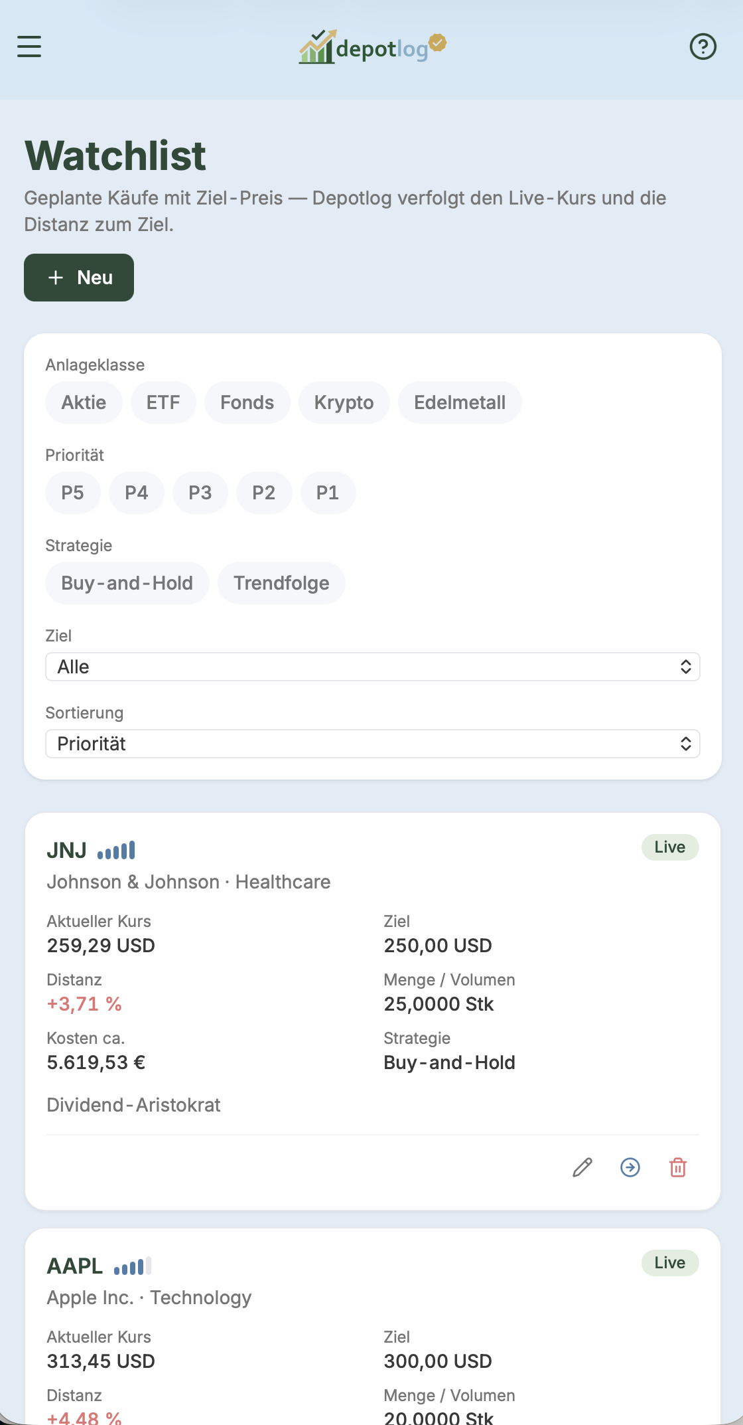
Task: Click the JNJ priority bars indicator
Action: pyautogui.click(x=116, y=850)
